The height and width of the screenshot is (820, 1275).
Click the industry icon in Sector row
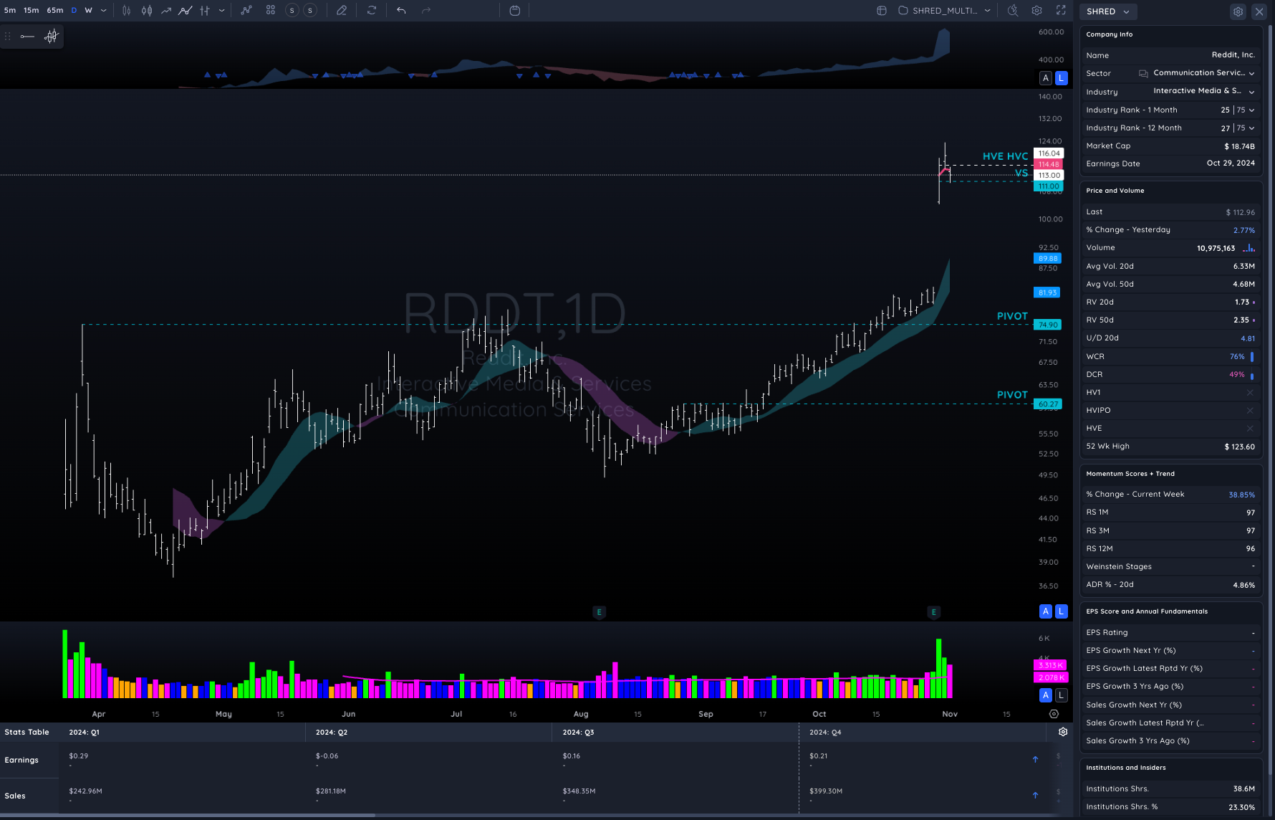point(1143,73)
